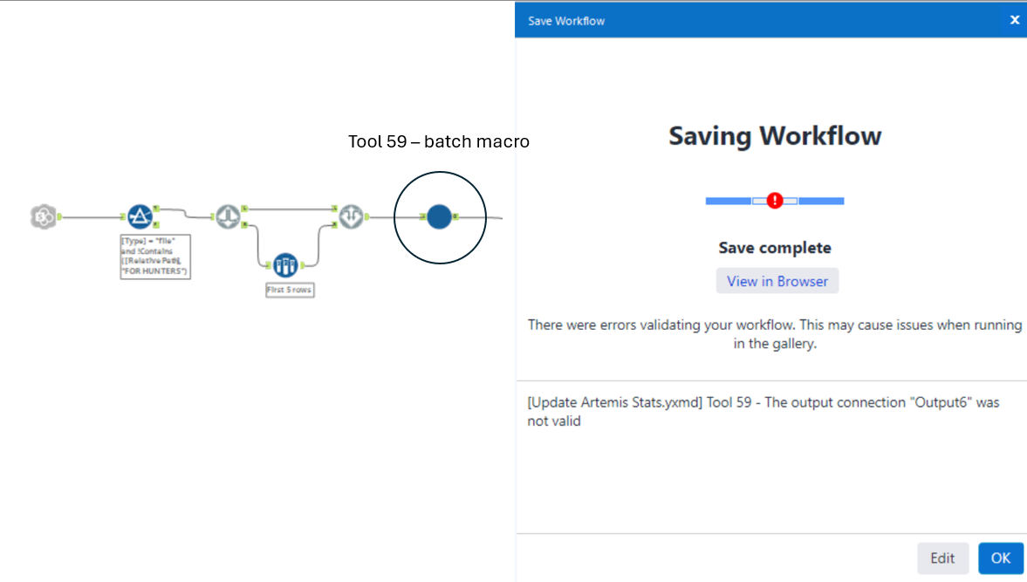Select the Union tool before Tool 59
This screenshot has width=1027, height=582.
click(350, 216)
